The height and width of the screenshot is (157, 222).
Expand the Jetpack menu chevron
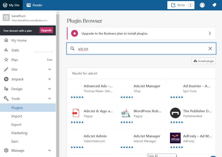(x=50, y=79)
